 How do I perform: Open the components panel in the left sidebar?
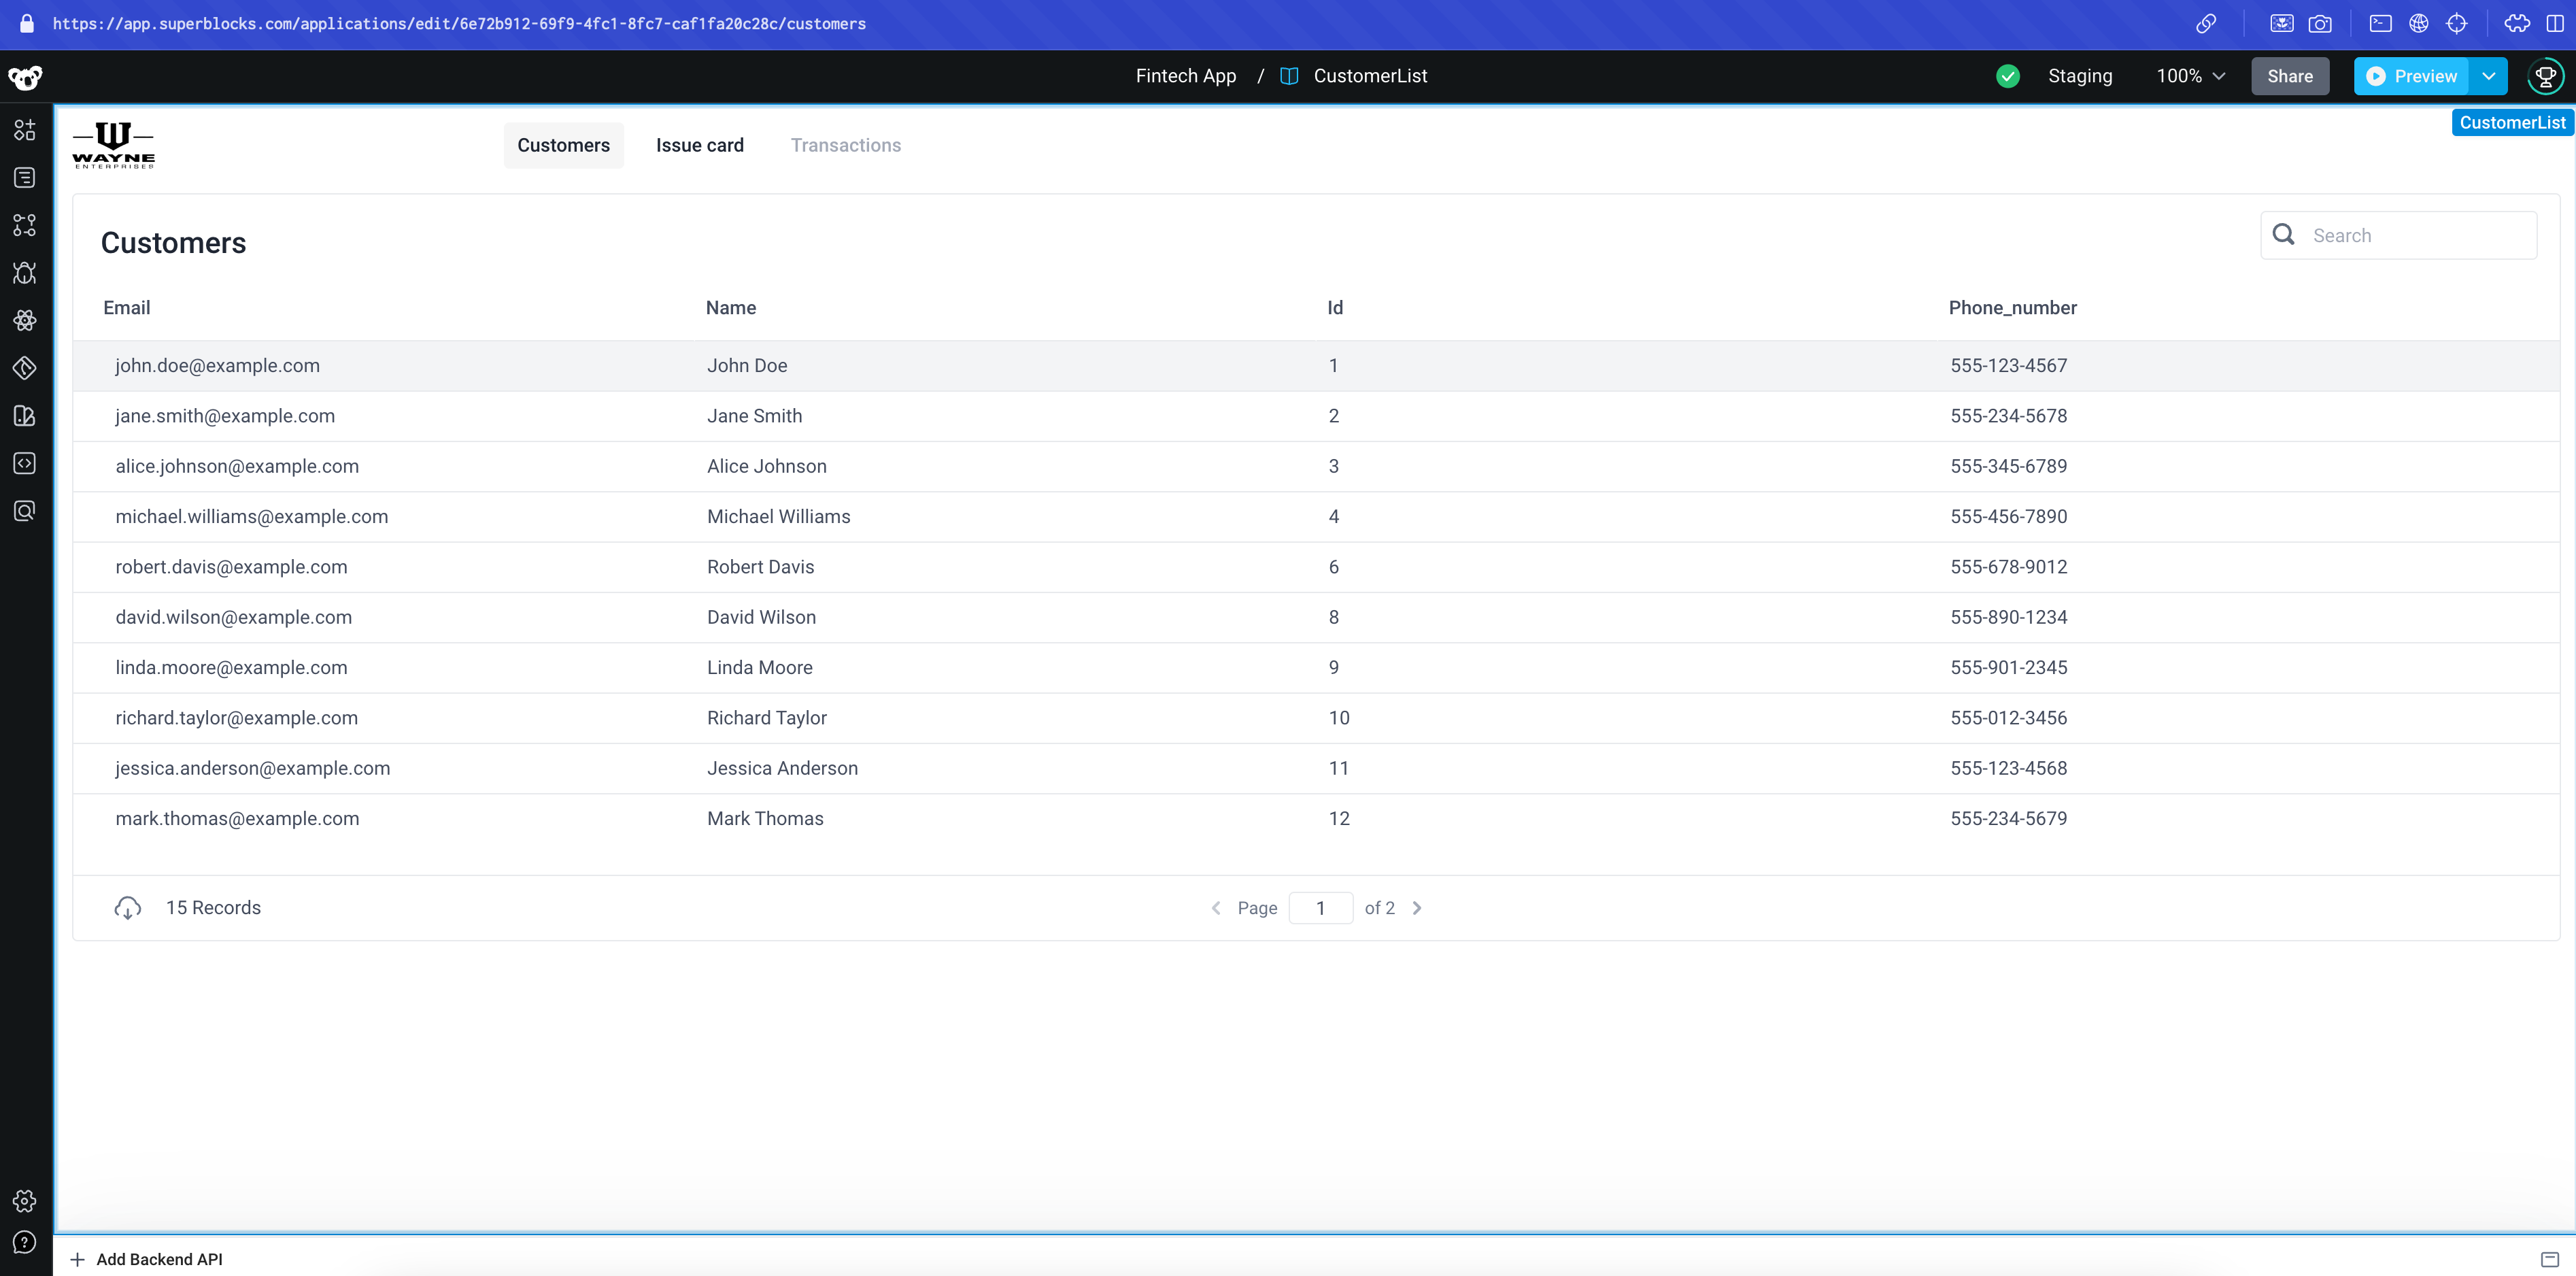(24, 129)
